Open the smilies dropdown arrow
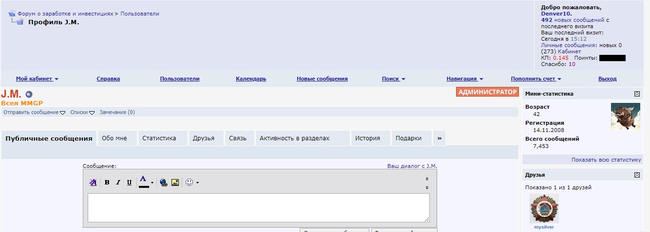650x232 pixels. 197,183
